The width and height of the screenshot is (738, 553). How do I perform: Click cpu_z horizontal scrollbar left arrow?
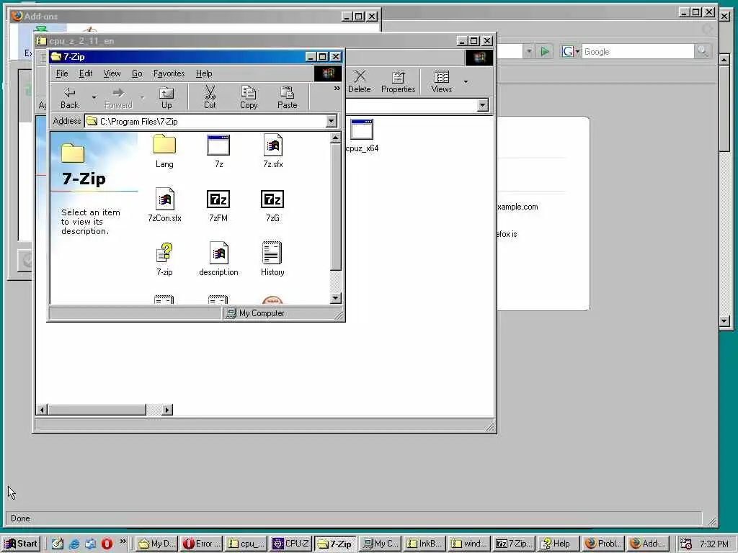42,410
